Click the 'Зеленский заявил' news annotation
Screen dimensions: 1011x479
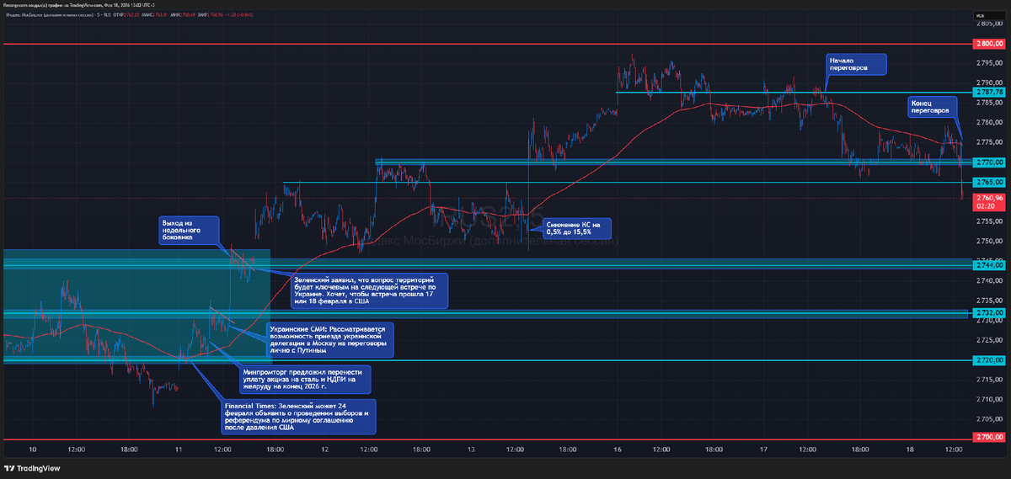pyautogui.click(x=370, y=290)
